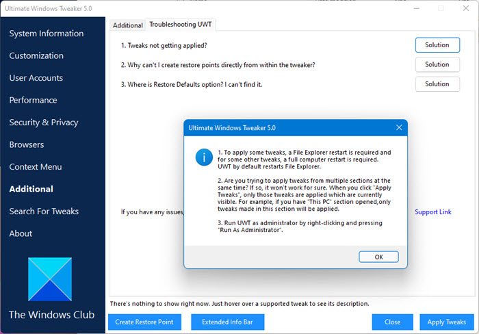The width and height of the screenshot is (479, 334).
Task: Click the main window title 'Ultimate Windows Tweaker 5.0'
Action: point(49,9)
